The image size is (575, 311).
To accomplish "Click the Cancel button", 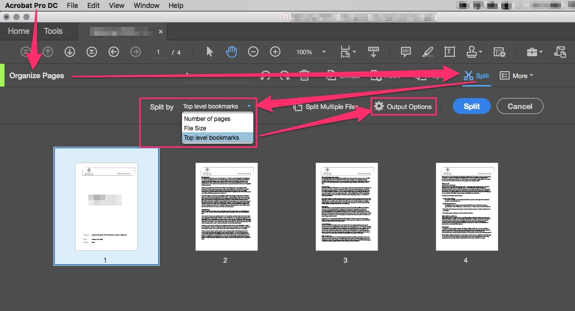I will (520, 106).
